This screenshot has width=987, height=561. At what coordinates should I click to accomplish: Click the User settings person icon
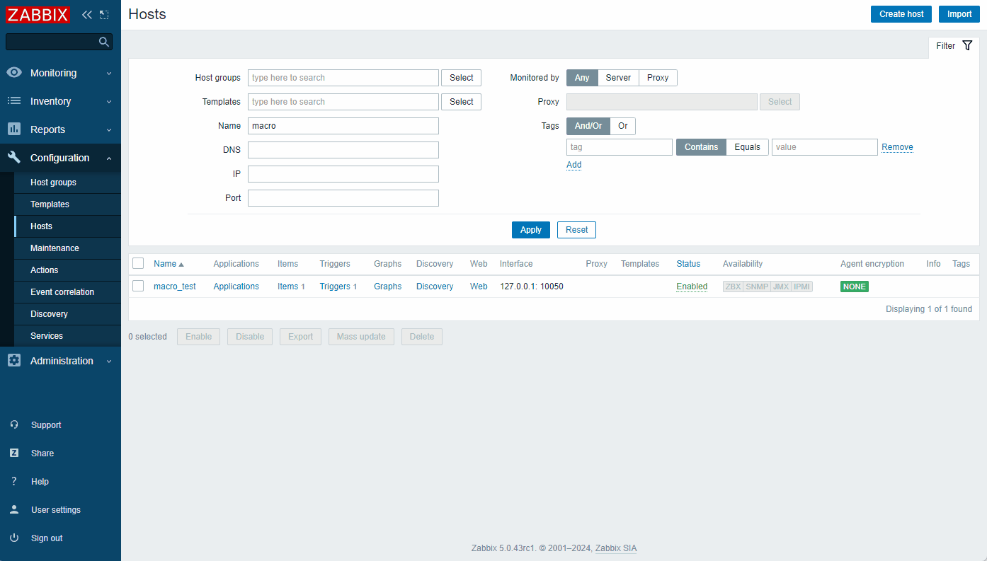tap(14, 510)
